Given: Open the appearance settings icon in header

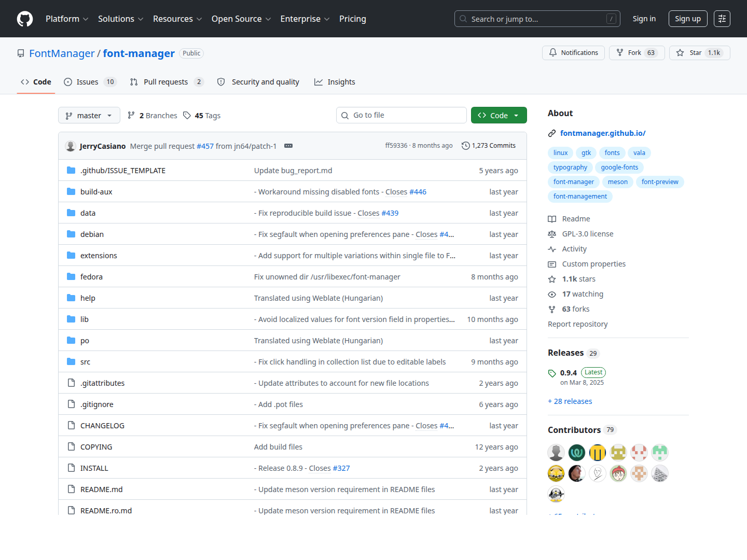Looking at the screenshot, I should [x=722, y=19].
